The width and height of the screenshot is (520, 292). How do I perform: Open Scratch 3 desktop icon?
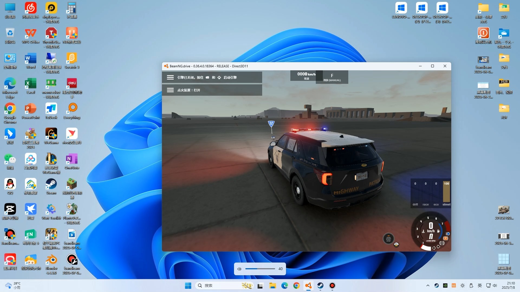tap(72, 61)
